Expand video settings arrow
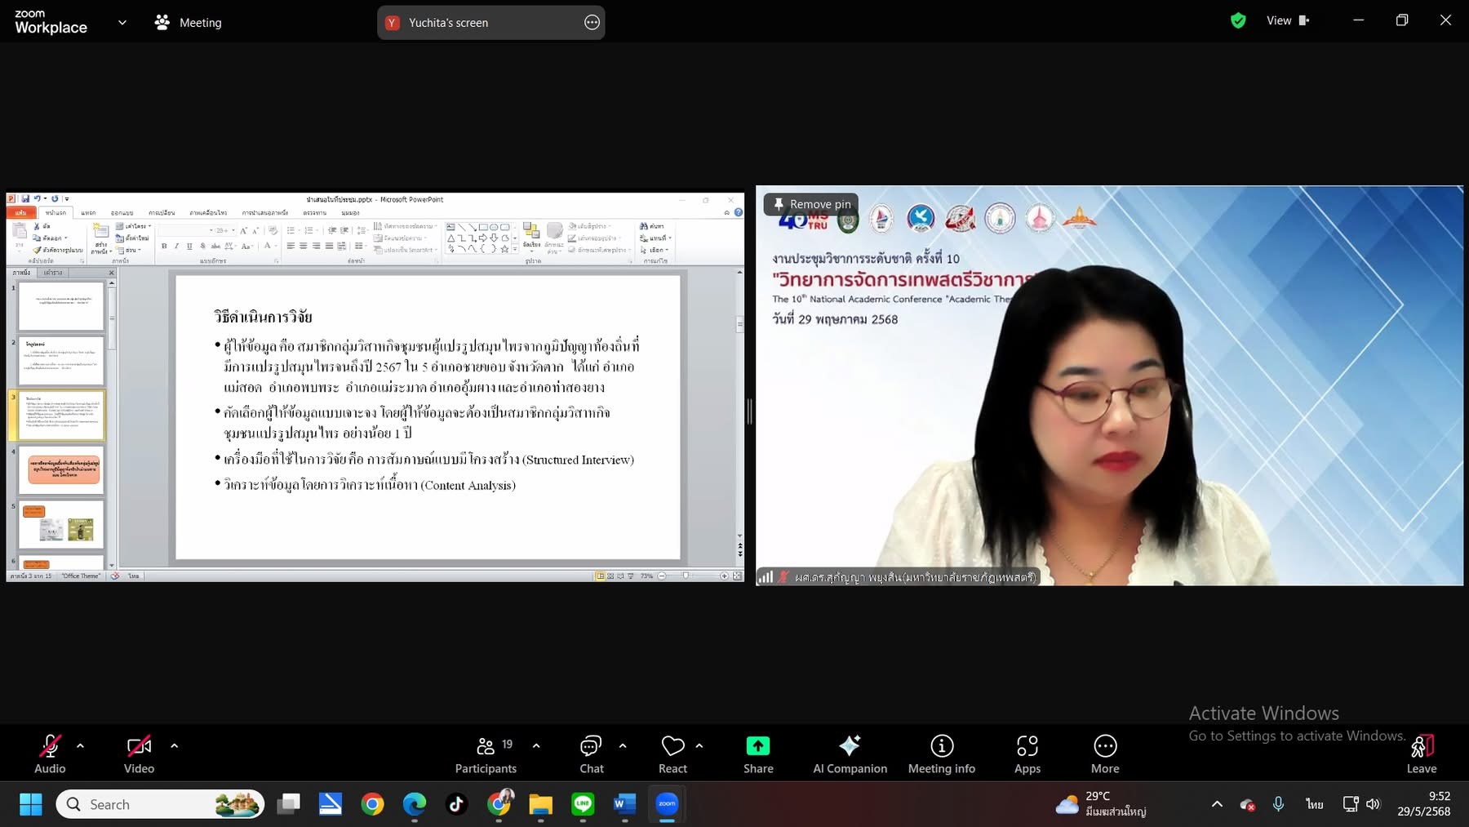This screenshot has width=1469, height=827. (174, 745)
